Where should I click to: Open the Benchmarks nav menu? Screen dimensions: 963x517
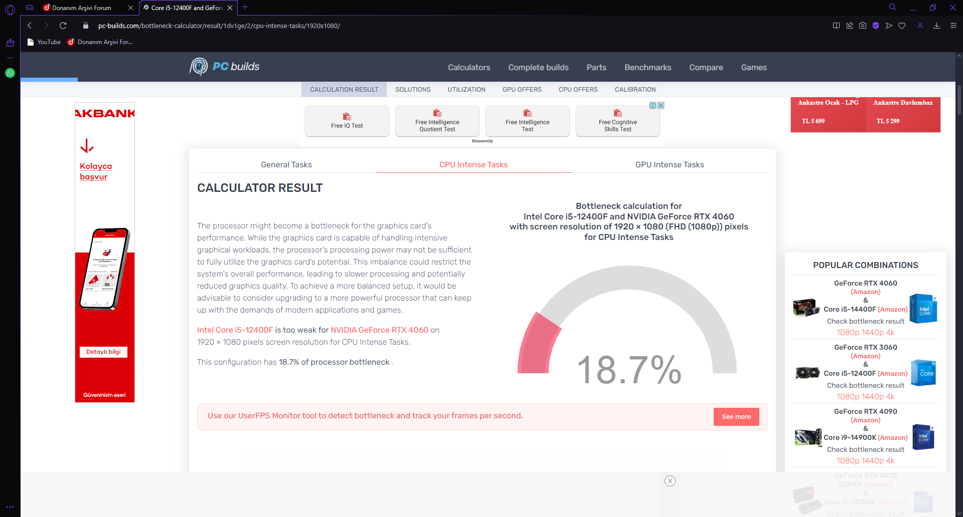pos(648,67)
